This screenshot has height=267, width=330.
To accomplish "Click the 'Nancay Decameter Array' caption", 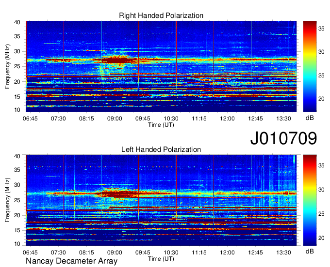I will click(71, 261).
